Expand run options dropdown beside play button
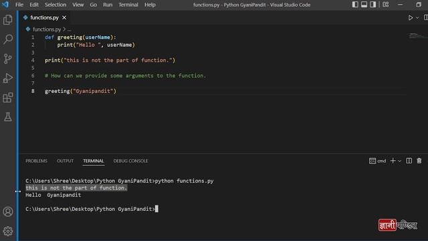This screenshot has height=241, width=428. [417, 18]
